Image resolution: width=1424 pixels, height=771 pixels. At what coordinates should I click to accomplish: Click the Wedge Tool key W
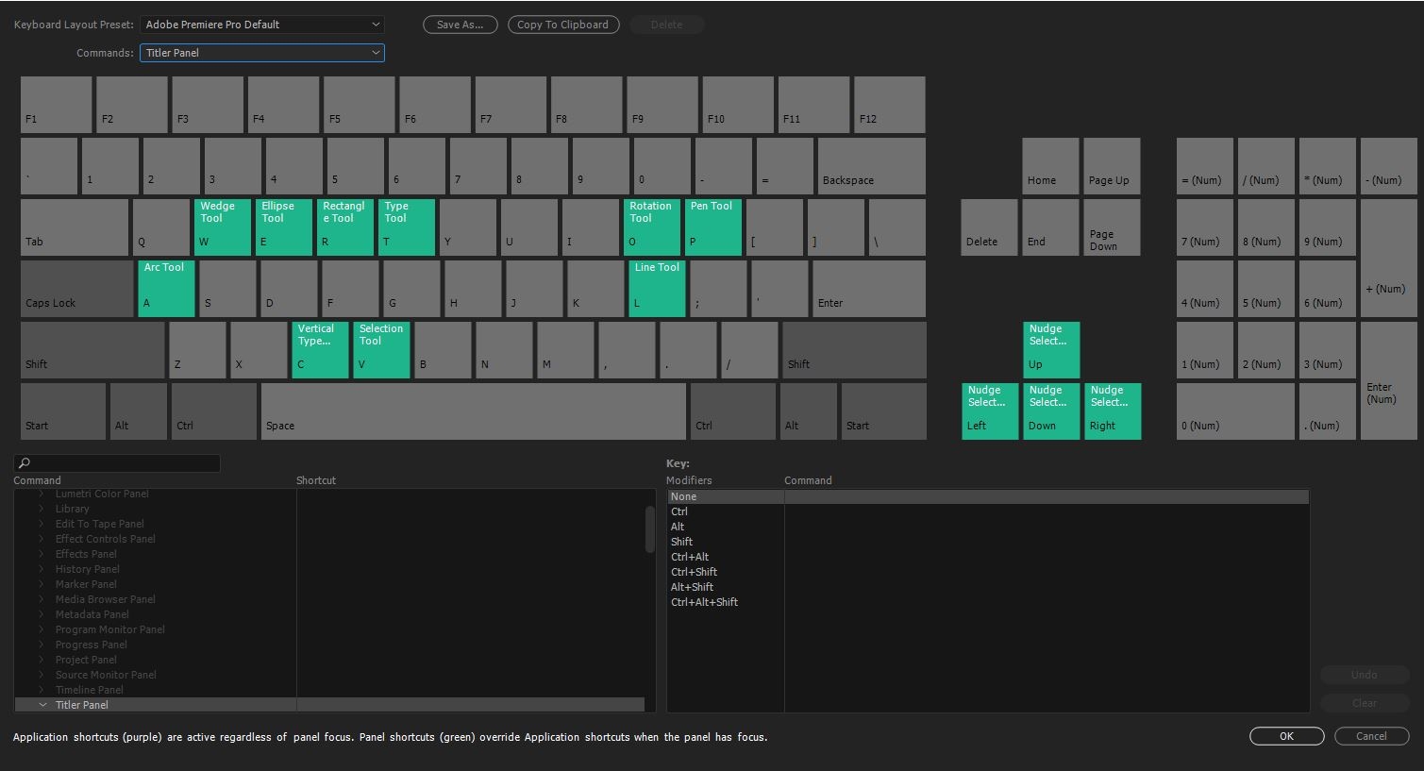[222, 226]
